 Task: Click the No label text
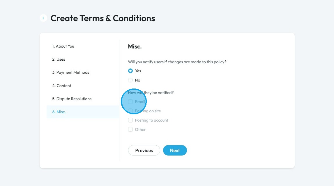pyautogui.click(x=137, y=80)
